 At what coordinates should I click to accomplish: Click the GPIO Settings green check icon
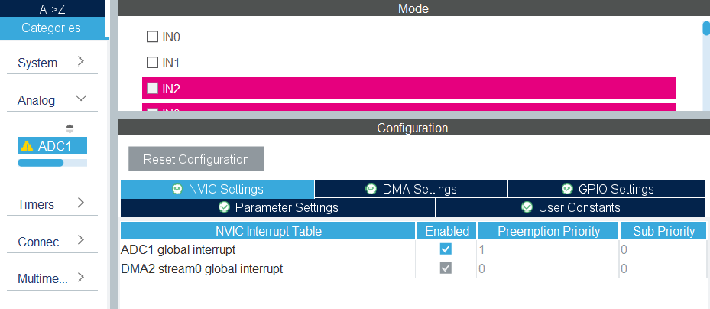coord(567,189)
